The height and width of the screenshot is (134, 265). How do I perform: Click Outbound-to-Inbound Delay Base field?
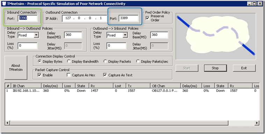point(159,35)
